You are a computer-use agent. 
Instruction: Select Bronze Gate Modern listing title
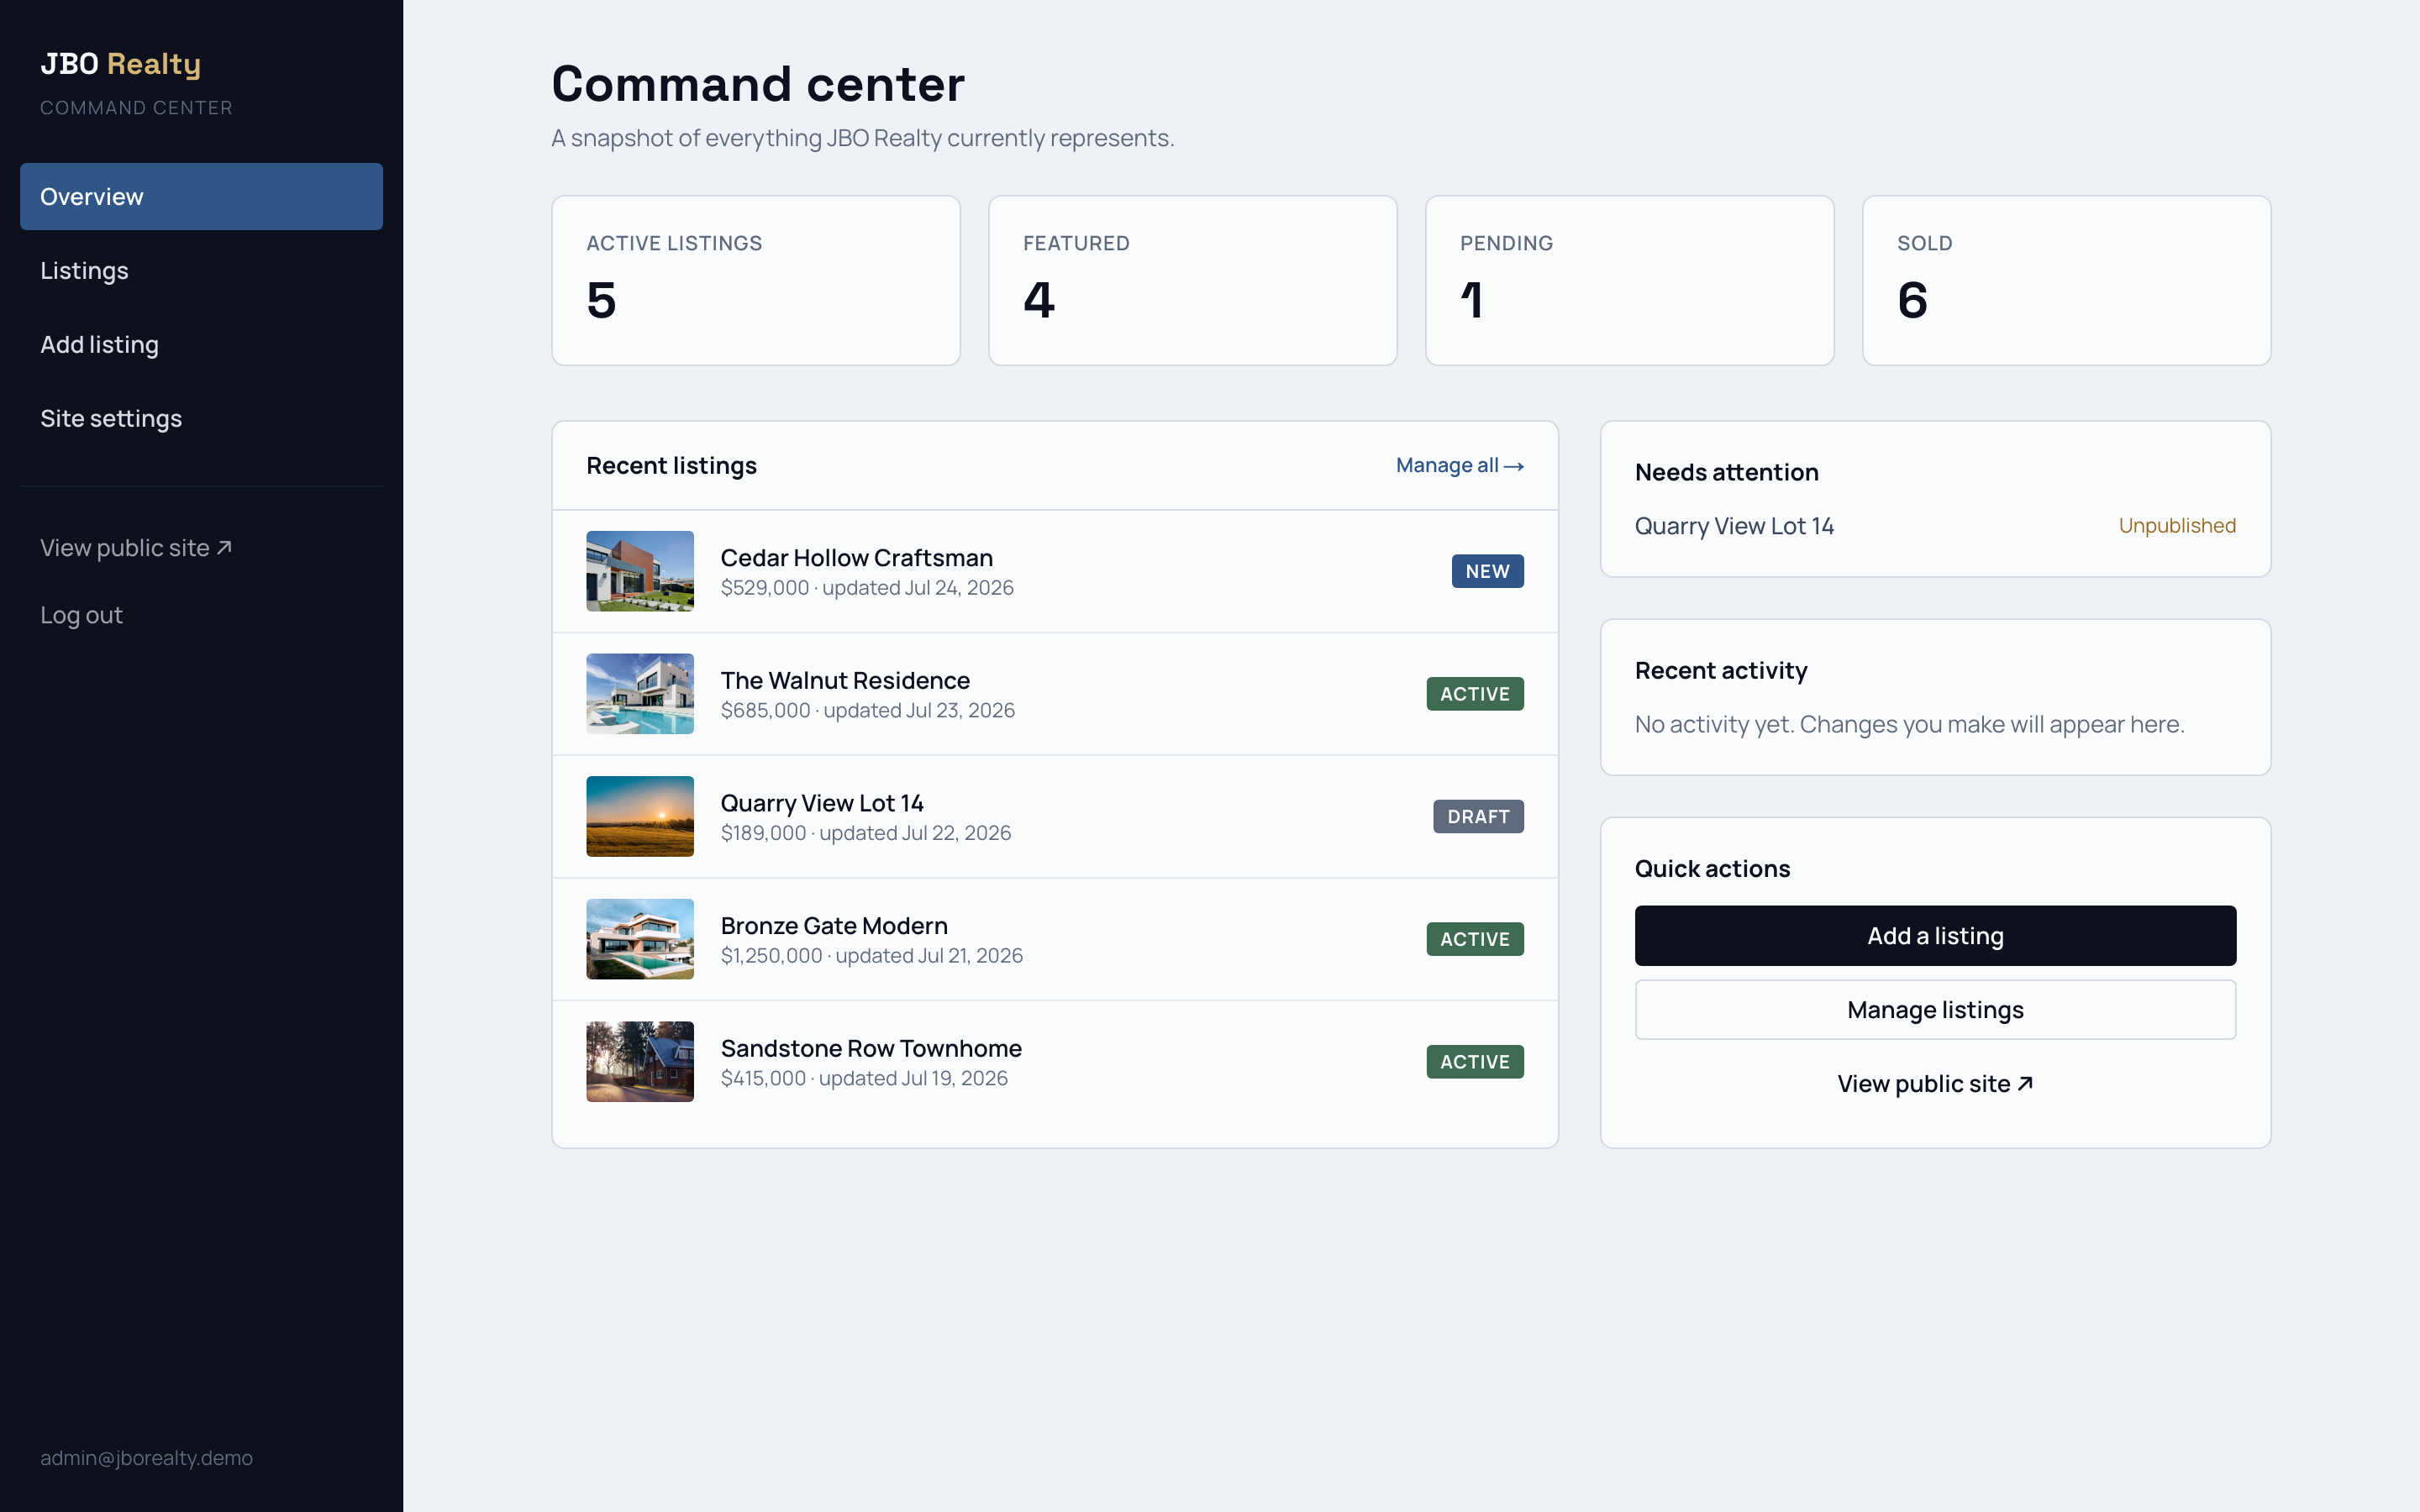tap(834, 926)
